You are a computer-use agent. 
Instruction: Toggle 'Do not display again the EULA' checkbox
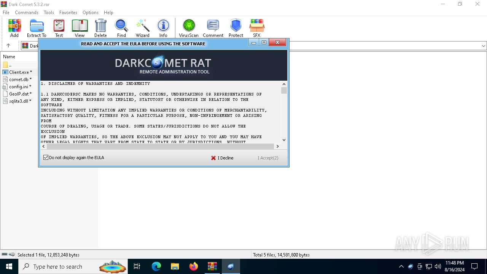pyautogui.click(x=46, y=158)
